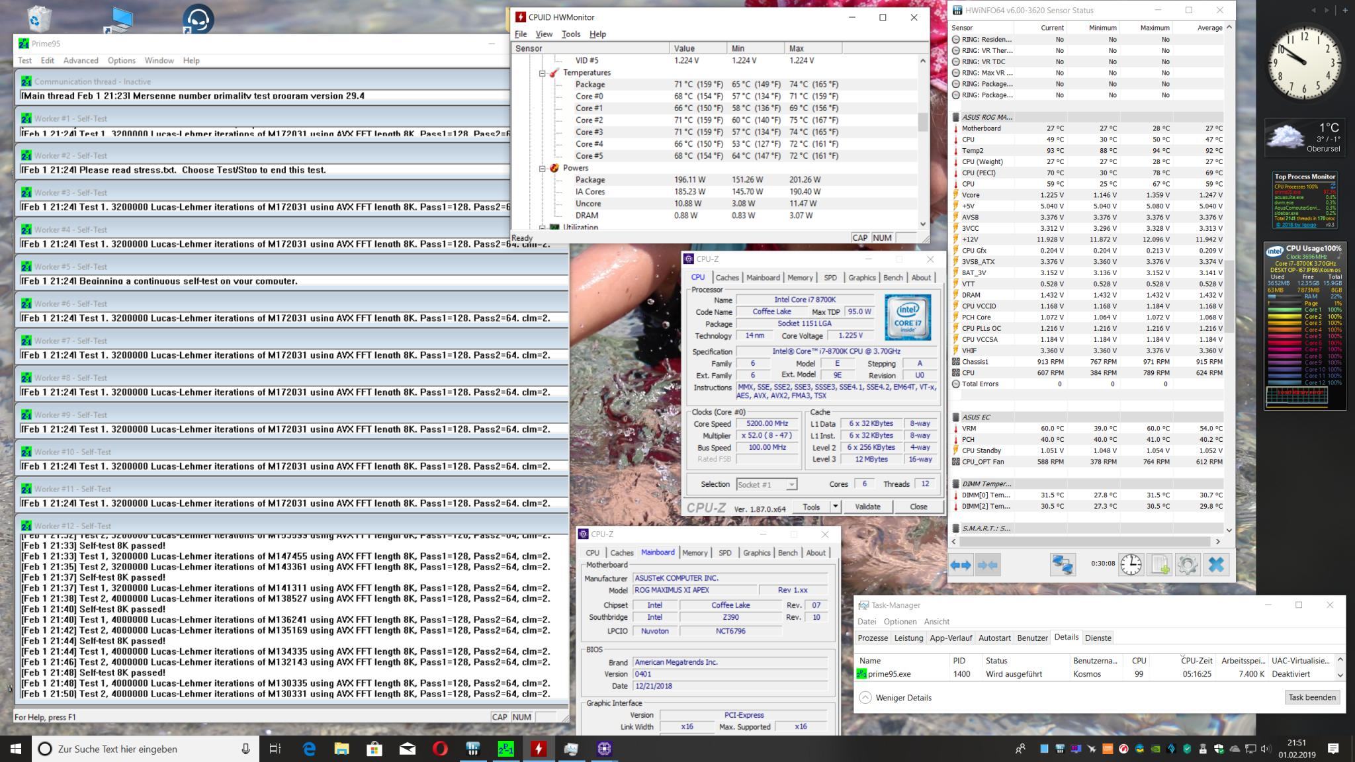The height and width of the screenshot is (762, 1355).
Task: Open HWMonitor Tools menu
Action: click(570, 34)
